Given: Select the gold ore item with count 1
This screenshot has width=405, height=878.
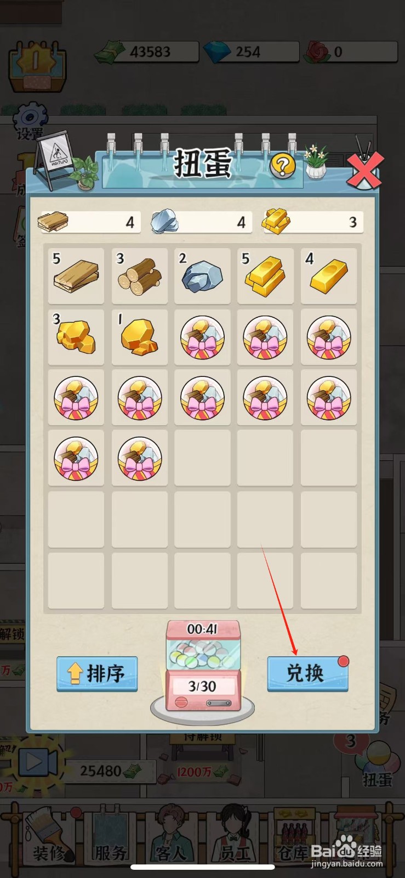Looking at the screenshot, I should 140,337.
